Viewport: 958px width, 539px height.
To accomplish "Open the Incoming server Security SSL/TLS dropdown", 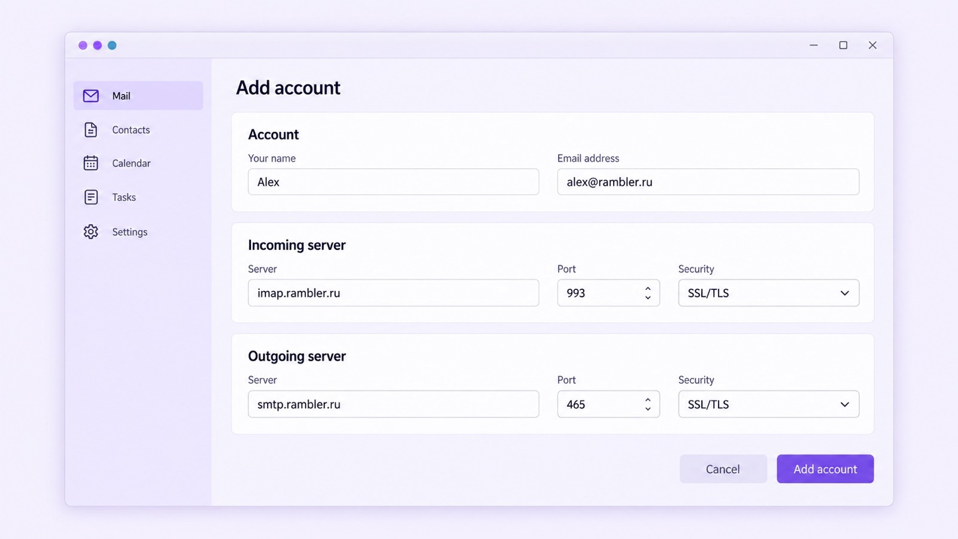I will pos(769,293).
